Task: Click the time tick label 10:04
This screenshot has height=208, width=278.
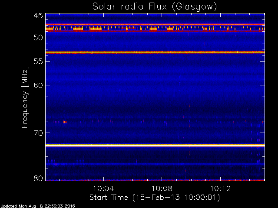Action: coord(103,189)
